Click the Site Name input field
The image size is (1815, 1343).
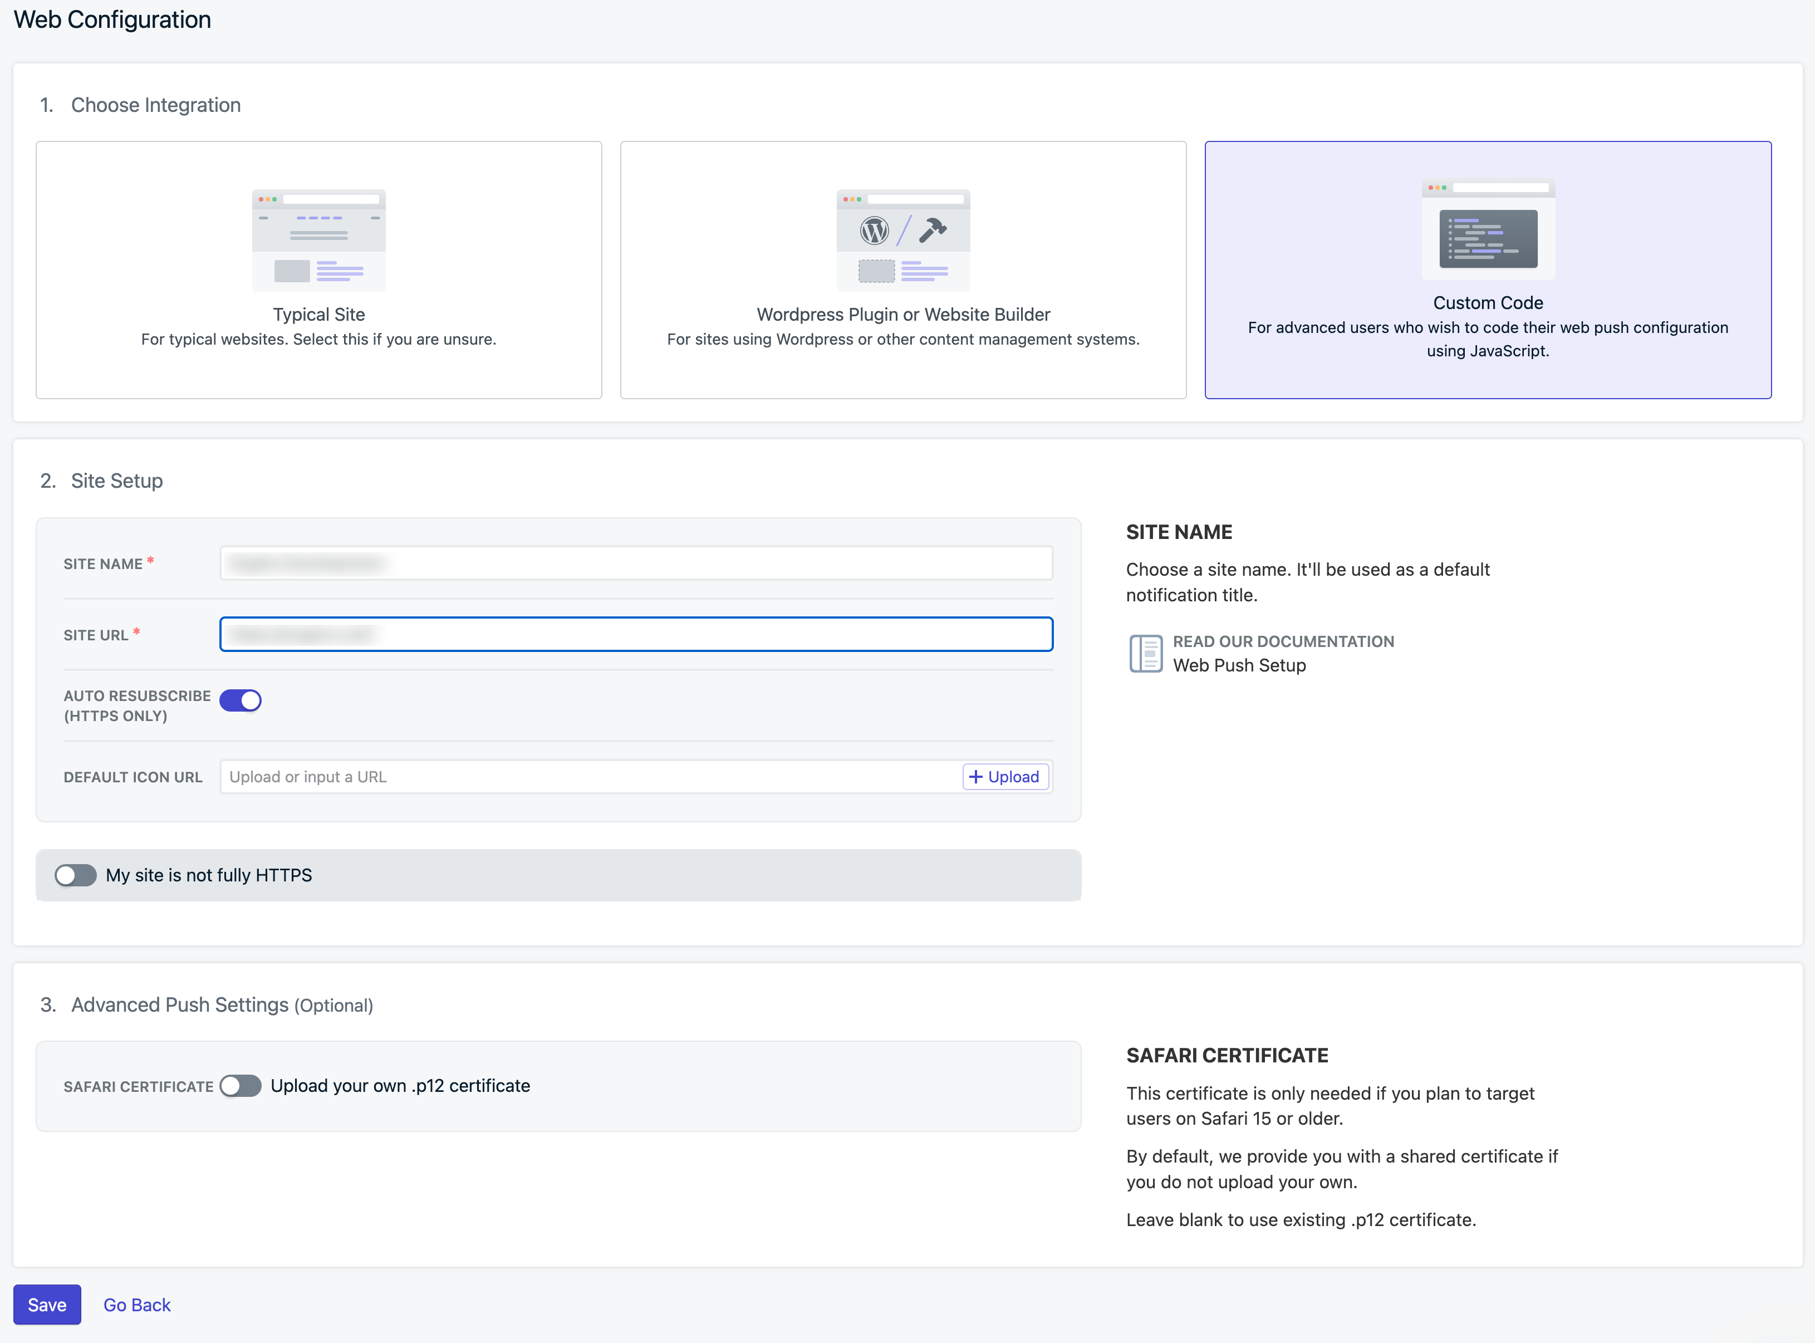tap(636, 563)
